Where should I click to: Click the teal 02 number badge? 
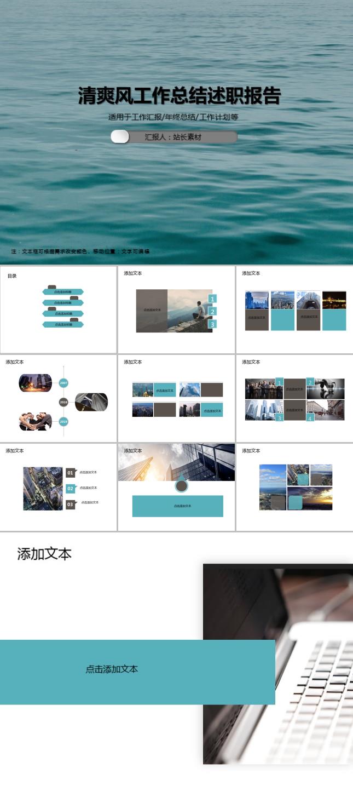70,489
